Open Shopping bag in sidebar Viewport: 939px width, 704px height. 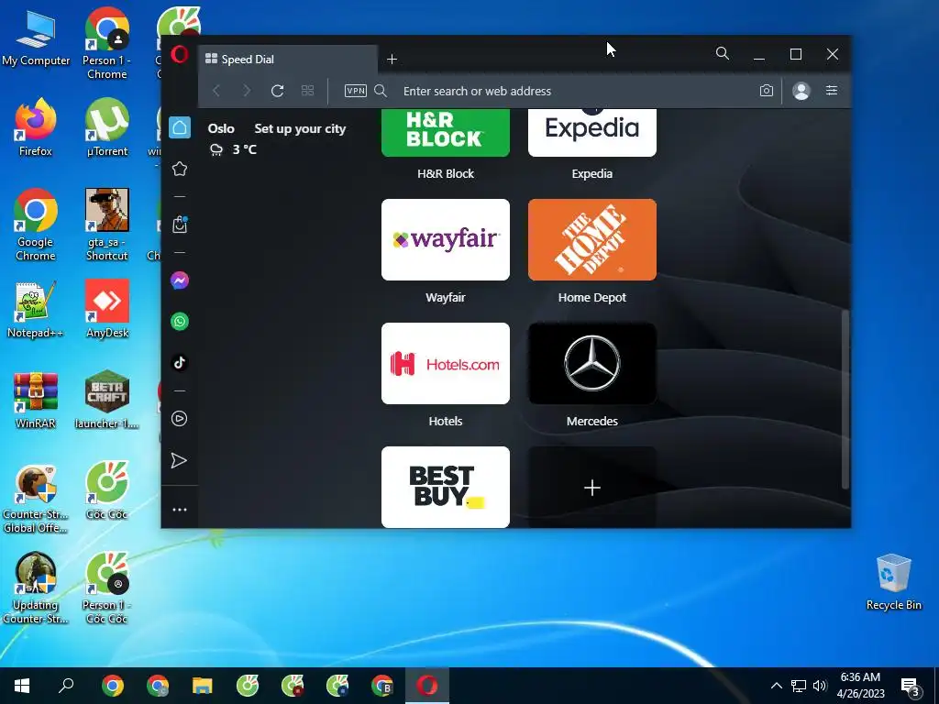click(180, 225)
